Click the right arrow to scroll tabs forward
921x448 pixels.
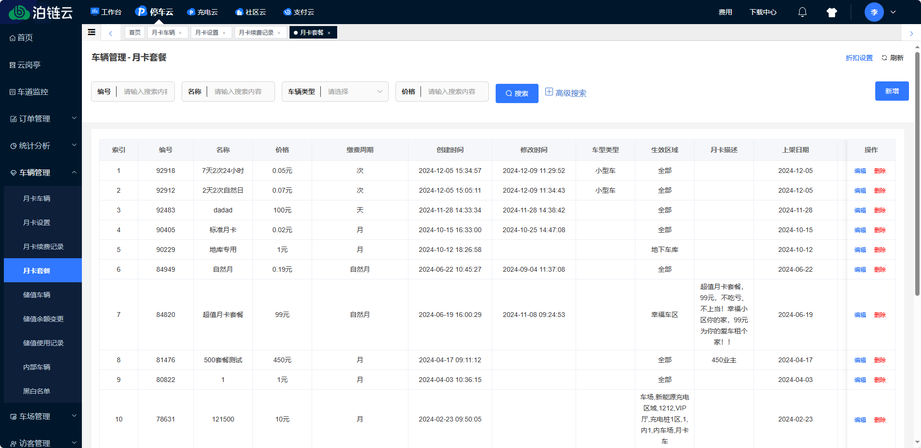click(911, 33)
